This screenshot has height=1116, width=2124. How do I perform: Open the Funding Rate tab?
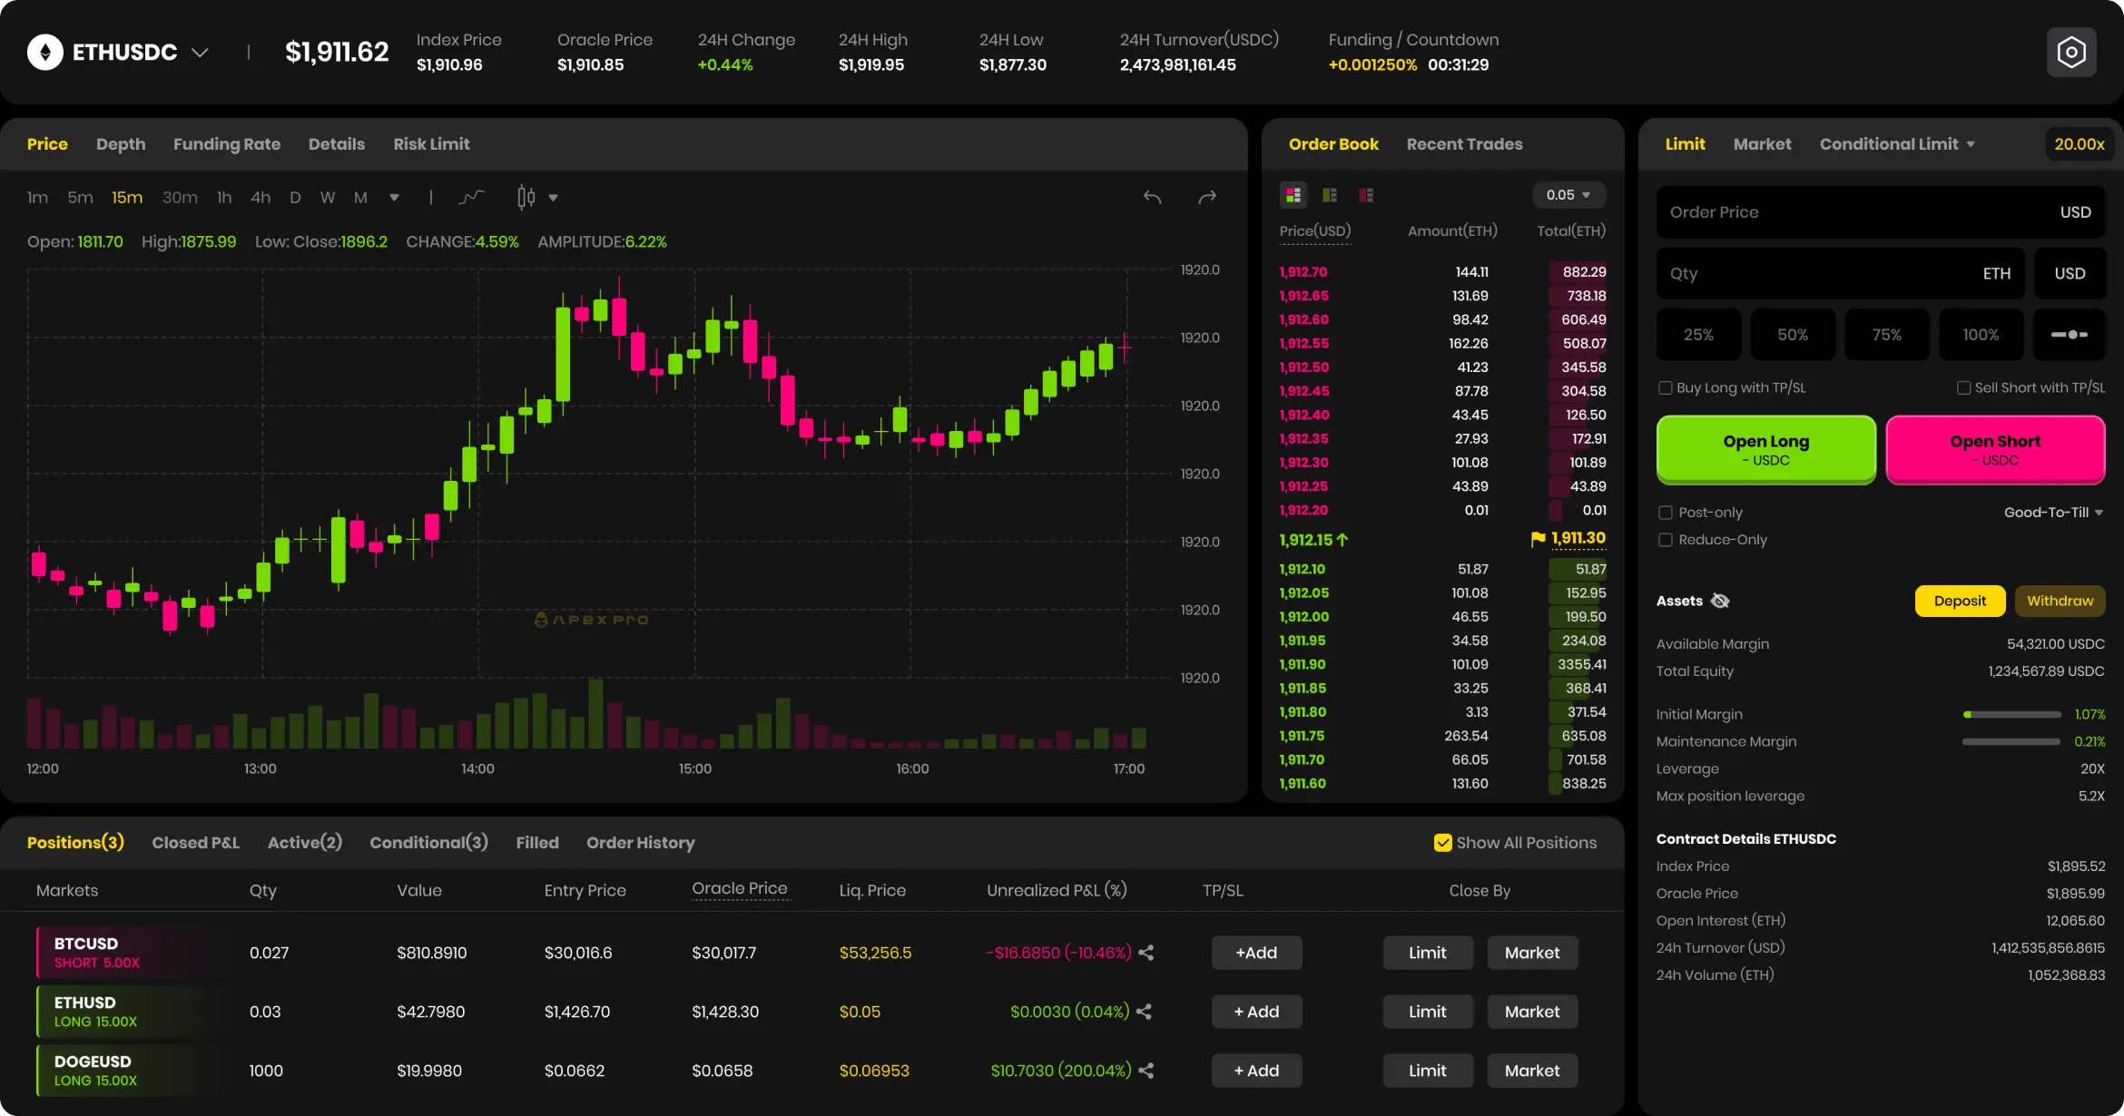point(227,143)
